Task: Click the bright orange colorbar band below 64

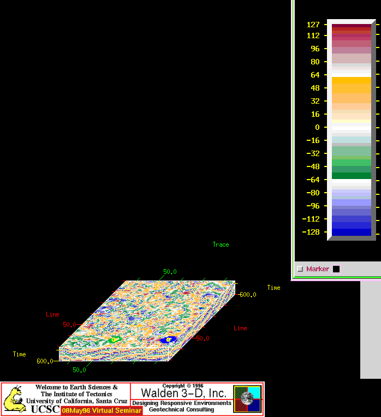Action: click(x=351, y=80)
